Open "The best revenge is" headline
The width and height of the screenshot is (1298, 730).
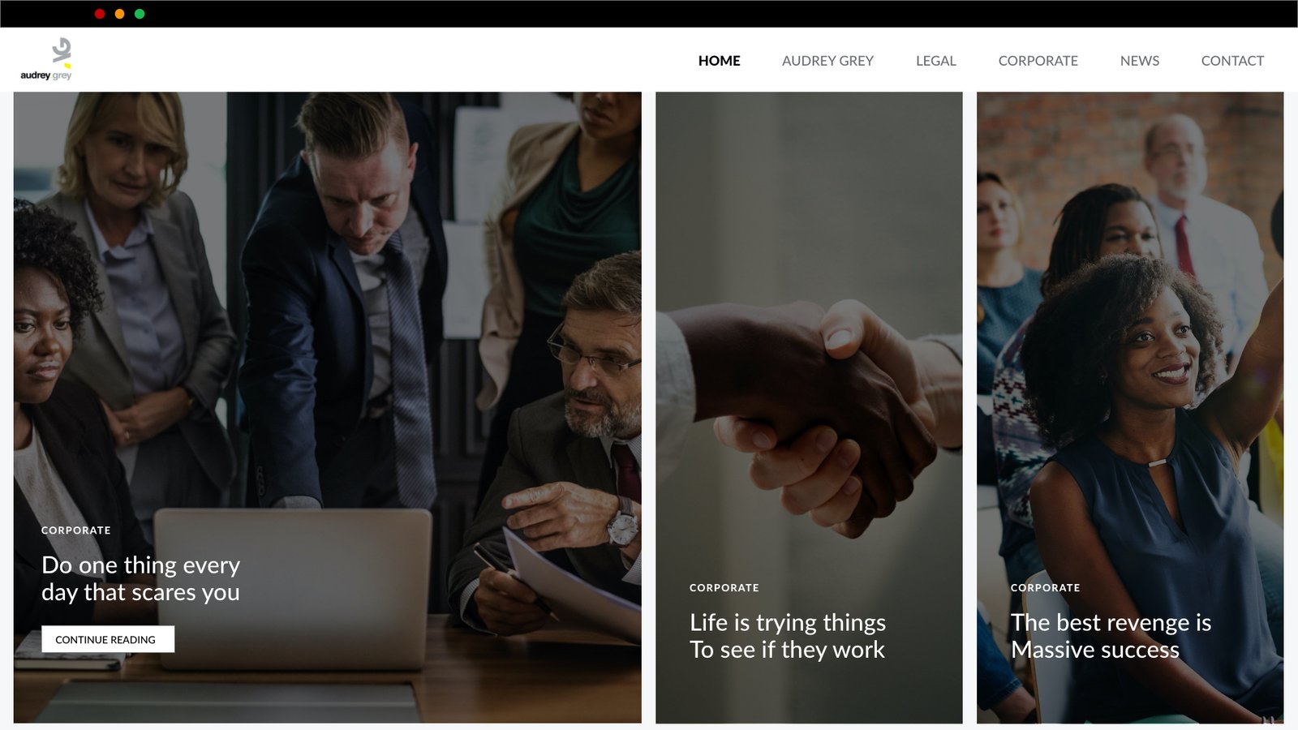pyautogui.click(x=1111, y=636)
